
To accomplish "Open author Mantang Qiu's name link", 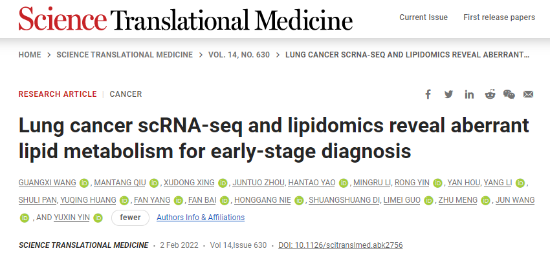I will [120, 183].
